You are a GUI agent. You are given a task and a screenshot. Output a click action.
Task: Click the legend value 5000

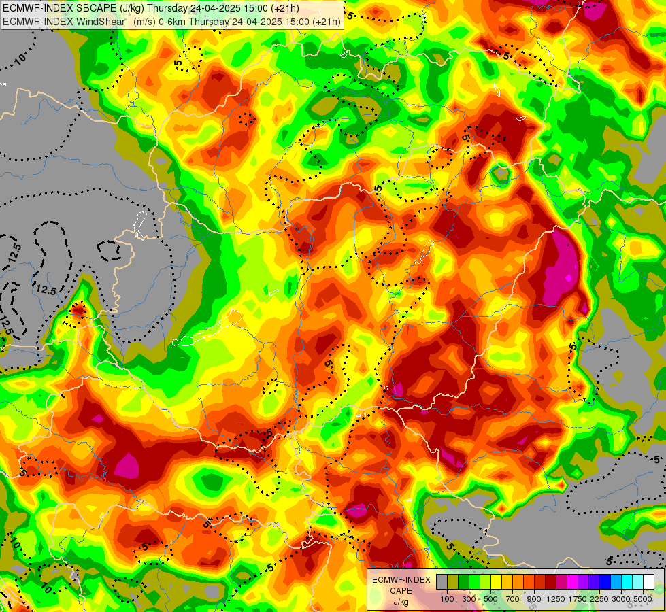643,599
